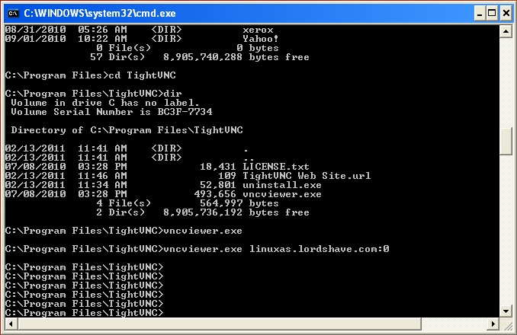Click '8,905,736,192 bytes free' text

[x=236, y=212]
